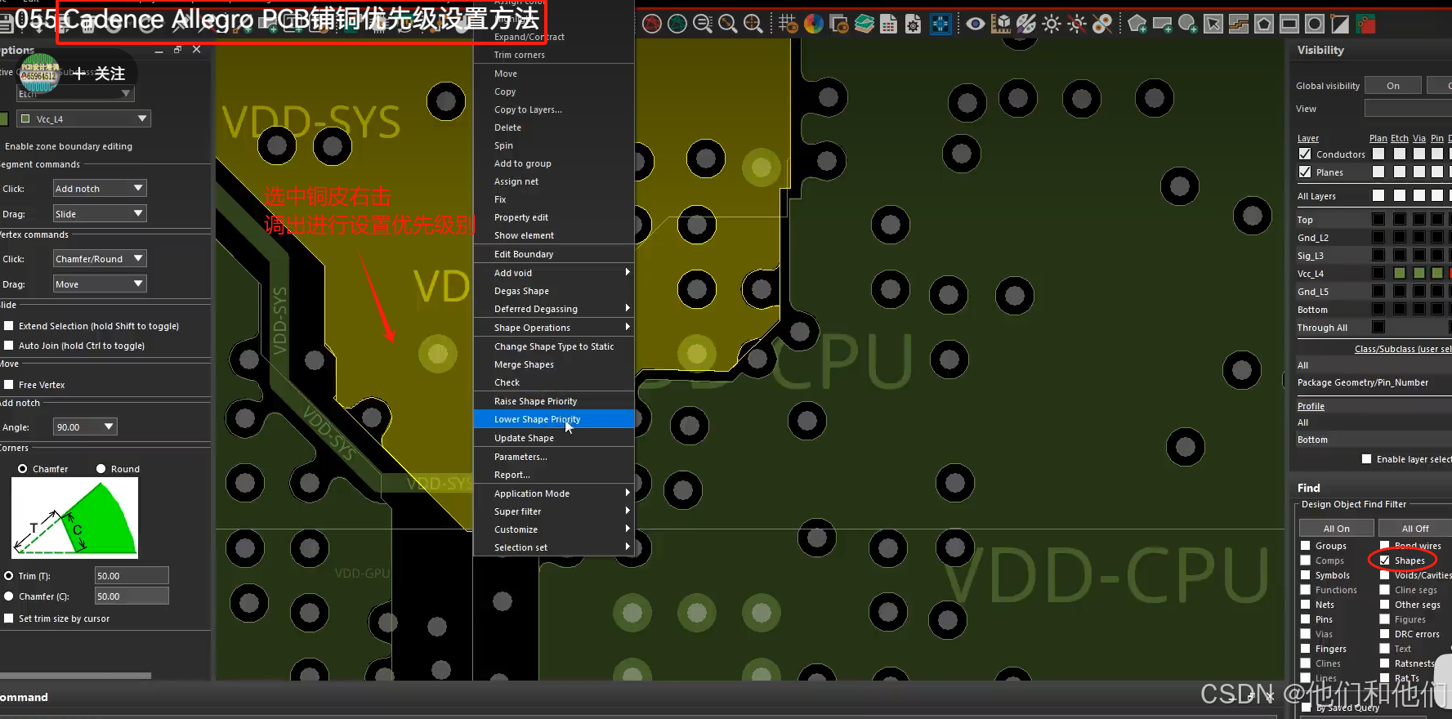Click the paint palette brush icon
The width and height of the screenshot is (1452, 719).
click(1026, 24)
